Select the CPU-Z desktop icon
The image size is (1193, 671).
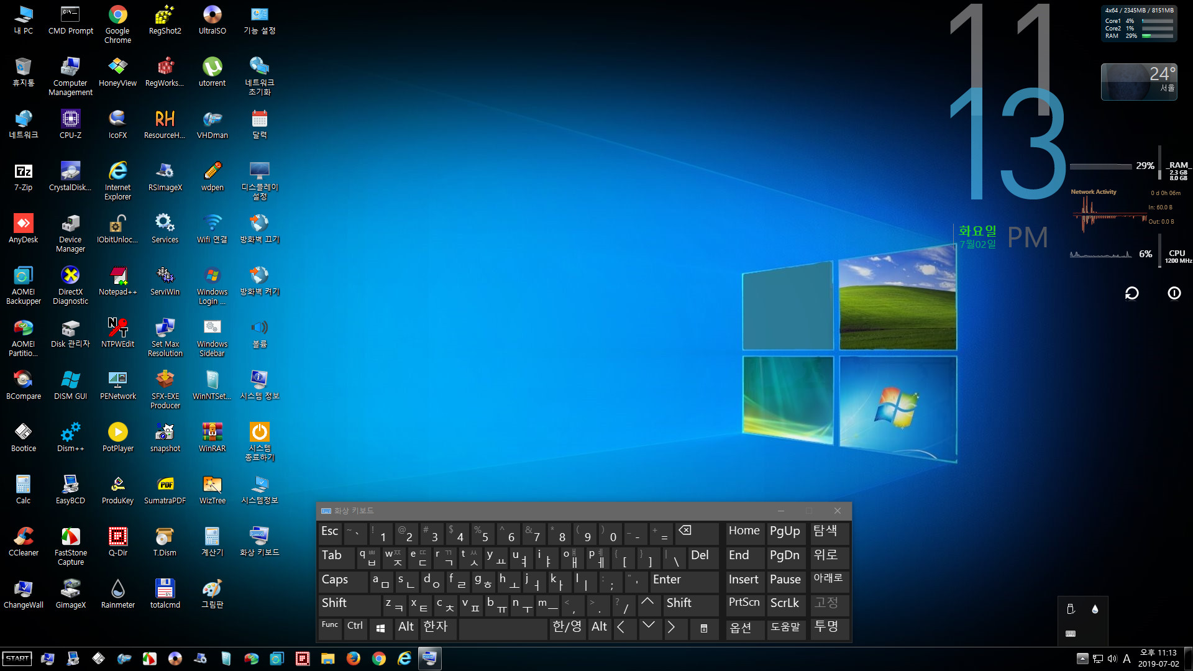tap(70, 124)
